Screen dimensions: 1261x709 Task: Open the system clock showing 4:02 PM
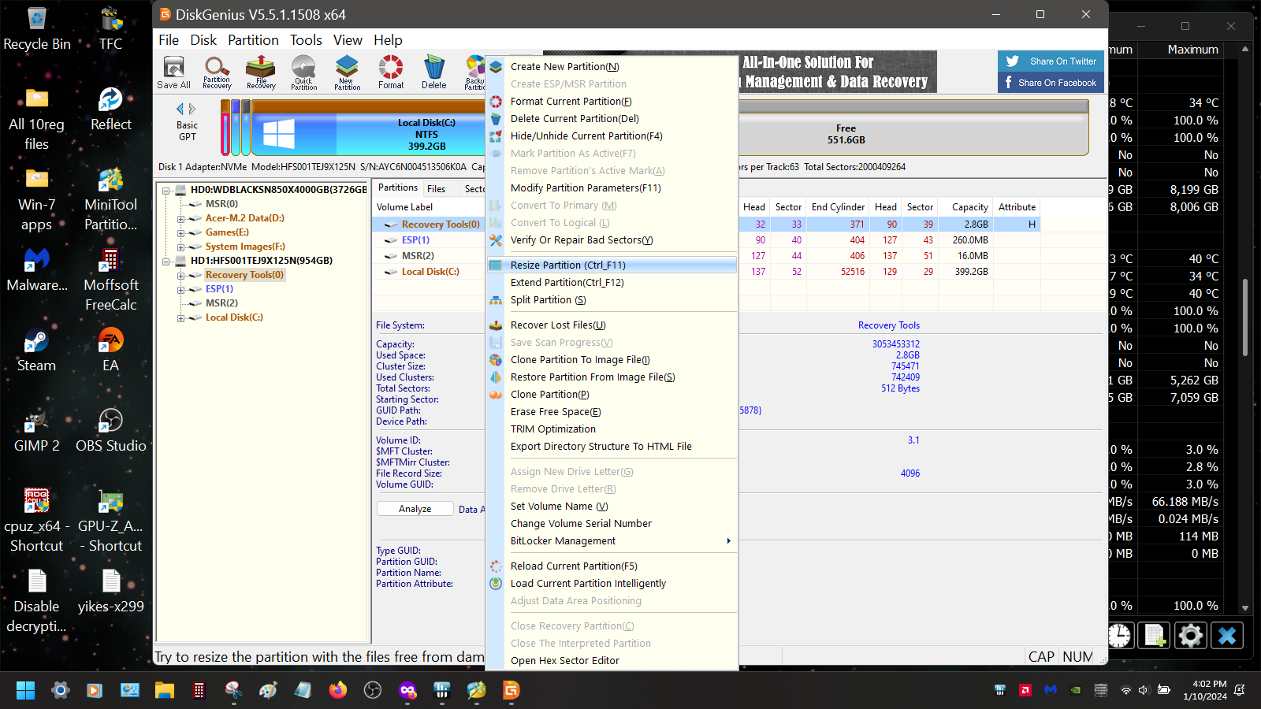1204,690
